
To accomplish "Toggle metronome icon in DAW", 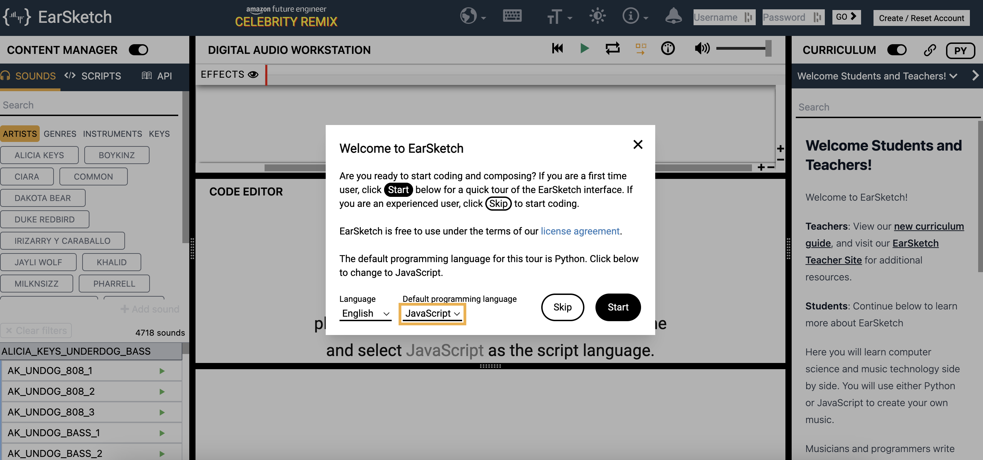I will coord(667,48).
